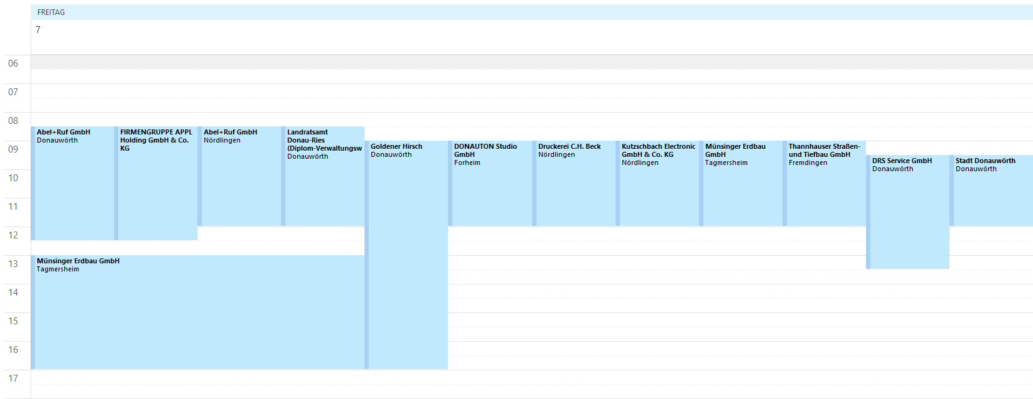Image resolution: width=1033 pixels, height=399 pixels.
Task: Open the Münsinger Erdbau GmbH afternoon appointment
Action: point(198,312)
